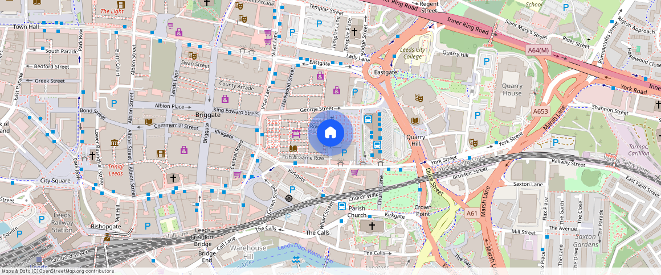
Task: Click the A61 road shield label
Action: pos(471,214)
